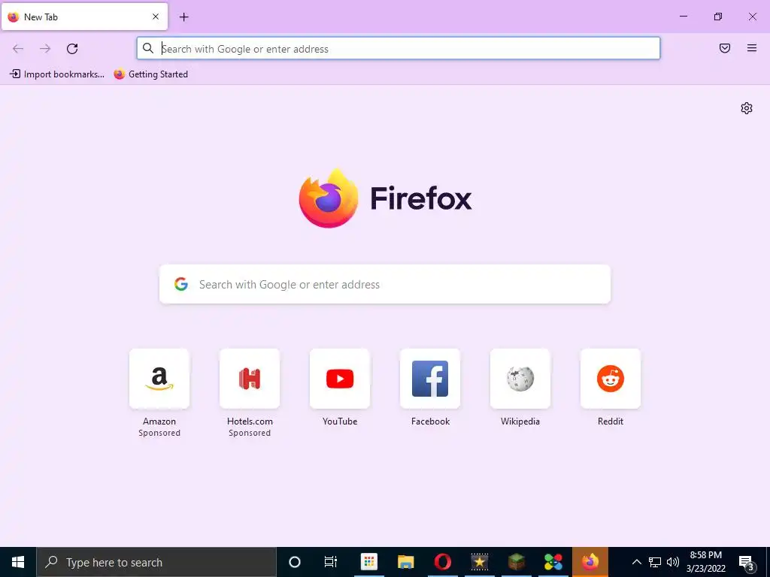Click the Firefox logo on page
The width and height of the screenshot is (770, 577).
coord(329,198)
